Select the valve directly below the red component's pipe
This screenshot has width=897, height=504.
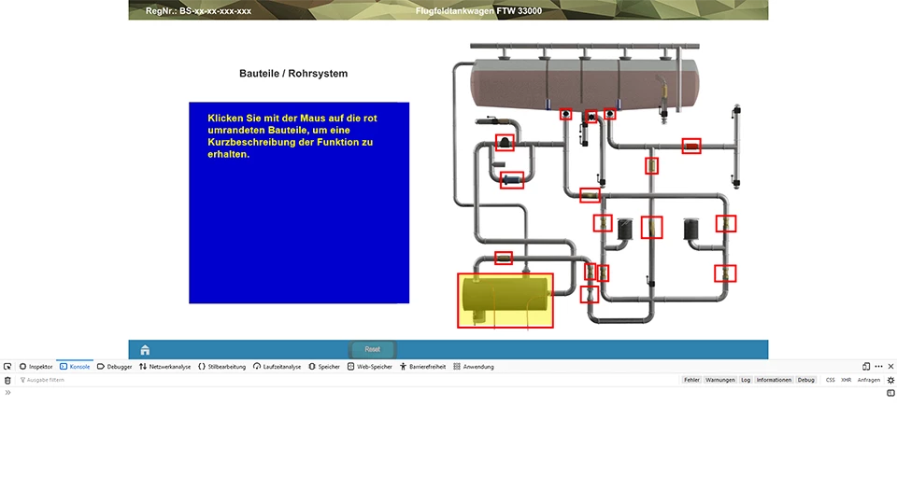[651, 166]
